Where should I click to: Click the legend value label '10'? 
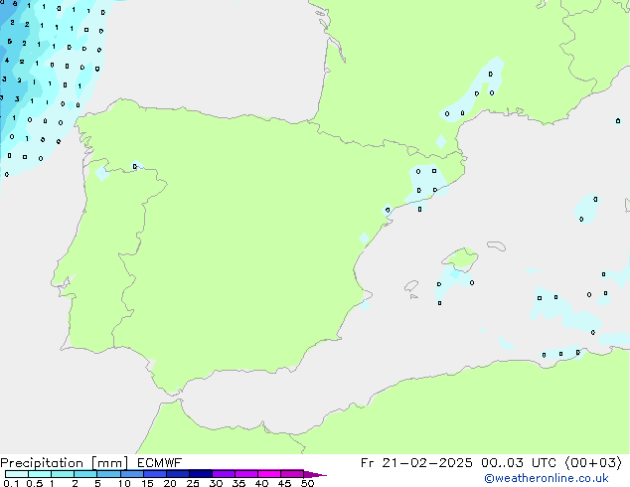tap(124, 483)
